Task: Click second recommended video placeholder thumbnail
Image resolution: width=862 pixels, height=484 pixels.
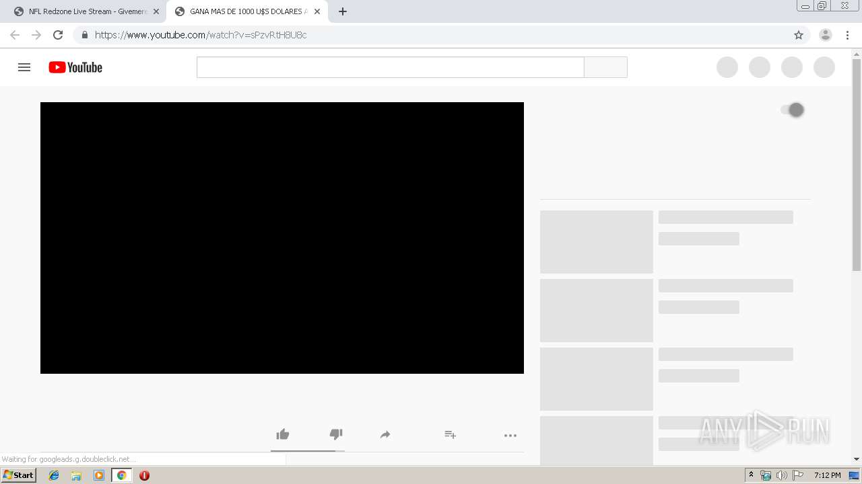Action: (x=597, y=311)
